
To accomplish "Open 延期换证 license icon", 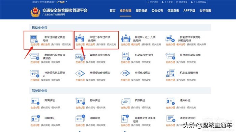I will coord(35,118).
